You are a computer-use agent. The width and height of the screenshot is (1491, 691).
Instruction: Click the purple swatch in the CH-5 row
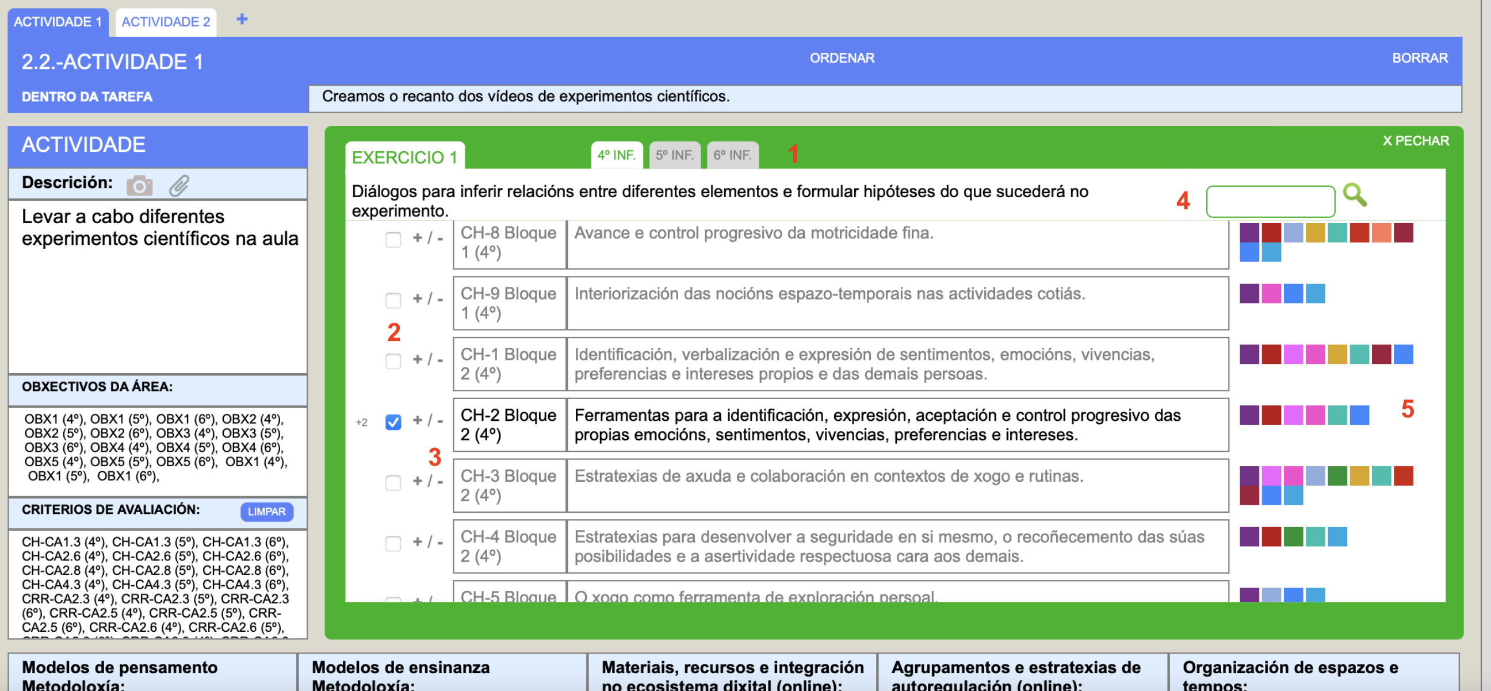tap(1249, 594)
